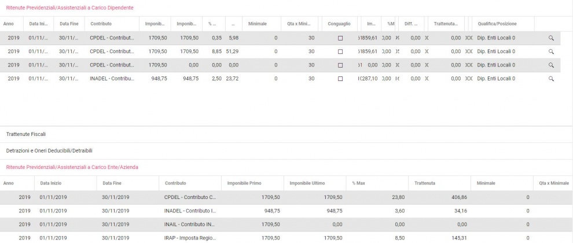Expand the Trattenute Fiscali section
Image resolution: width=573 pixels, height=243 pixels.
(26, 134)
